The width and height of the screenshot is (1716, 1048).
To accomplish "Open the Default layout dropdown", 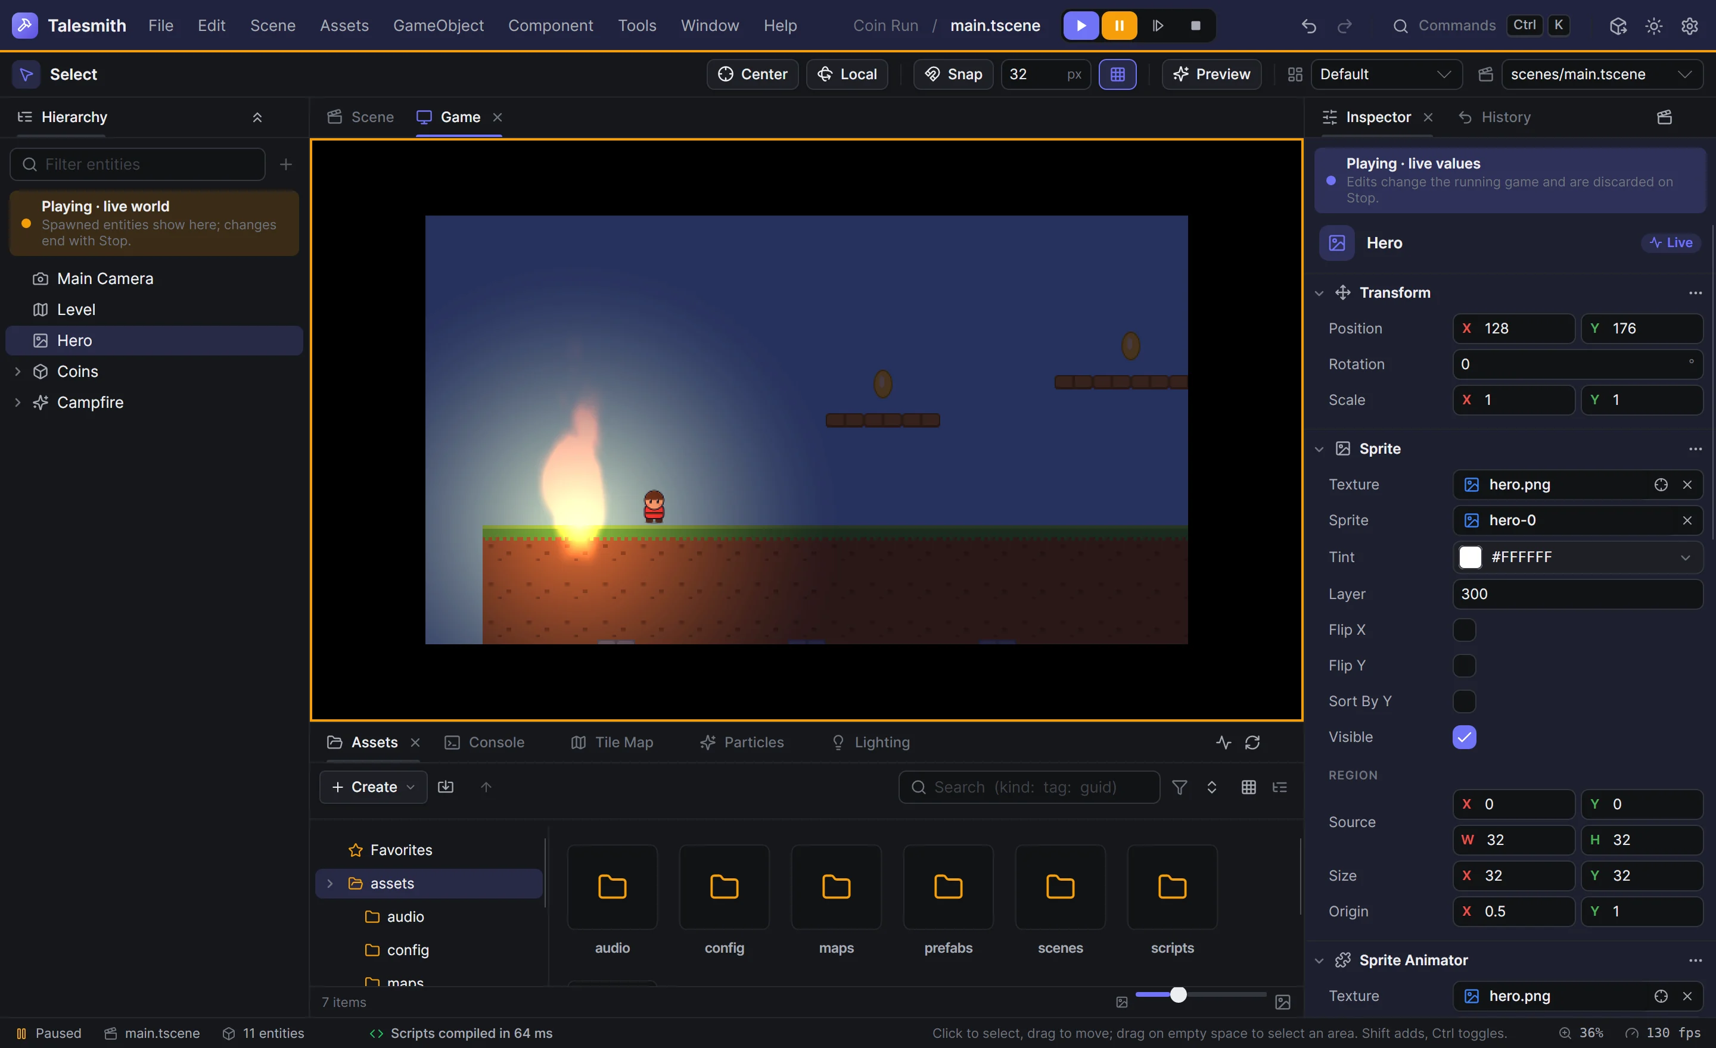I will [x=1385, y=74].
